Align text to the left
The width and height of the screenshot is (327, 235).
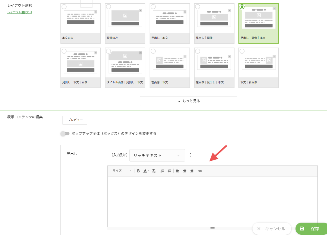(x=178, y=171)
